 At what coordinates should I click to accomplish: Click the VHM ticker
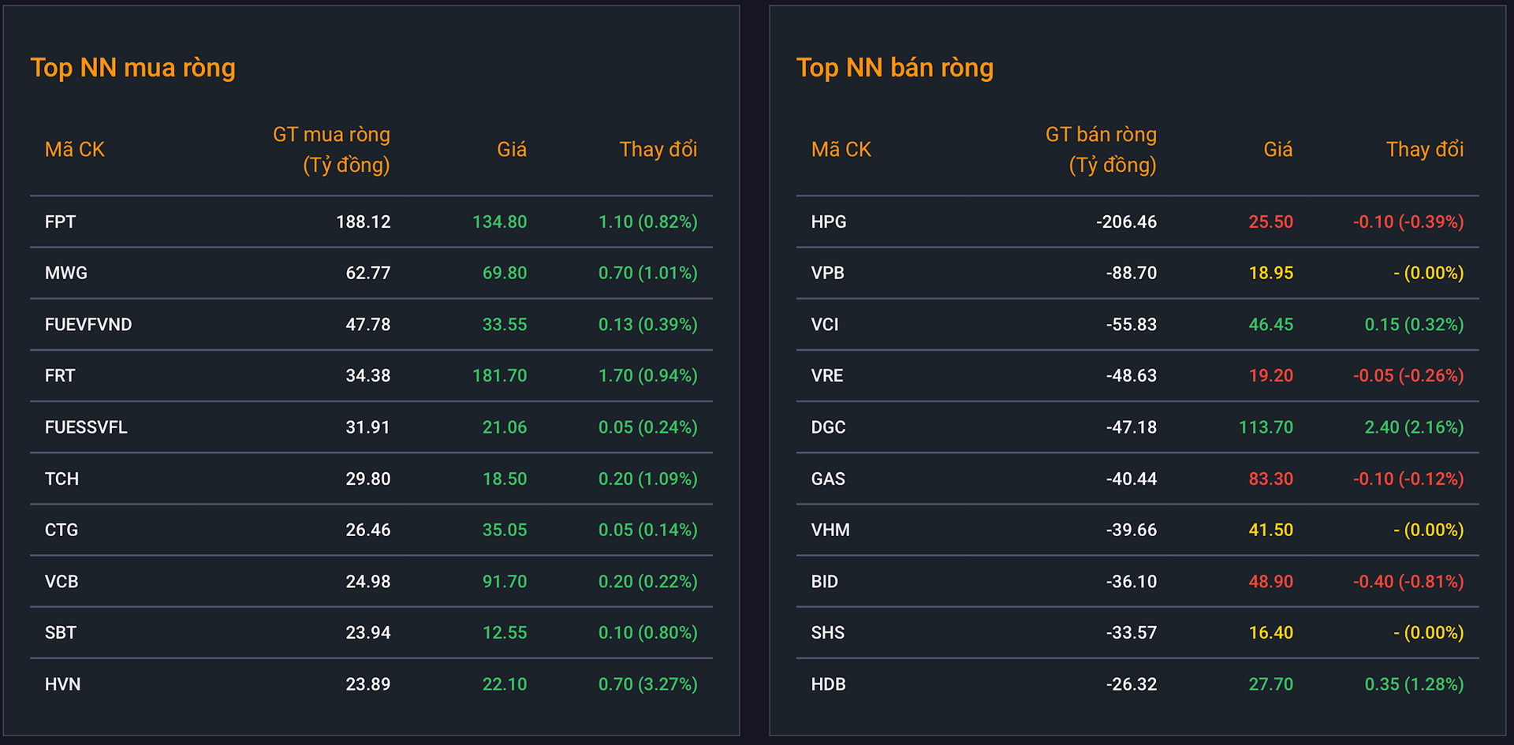coord(830,531)
